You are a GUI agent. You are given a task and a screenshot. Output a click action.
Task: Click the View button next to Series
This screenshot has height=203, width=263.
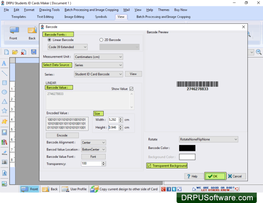[133, 74]
